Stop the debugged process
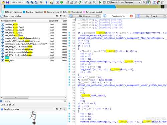Image resolution: width=167 pixels, height=125 pixels. [108, 2]
